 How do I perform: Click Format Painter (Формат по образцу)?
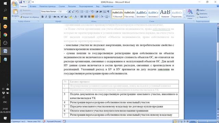[x=30, y=17]
